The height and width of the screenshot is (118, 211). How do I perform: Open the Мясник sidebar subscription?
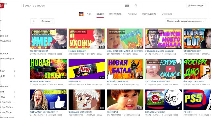point(4,87)
